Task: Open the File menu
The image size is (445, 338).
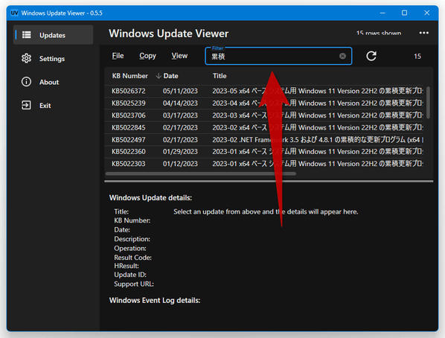Action: tap(118, 56)
